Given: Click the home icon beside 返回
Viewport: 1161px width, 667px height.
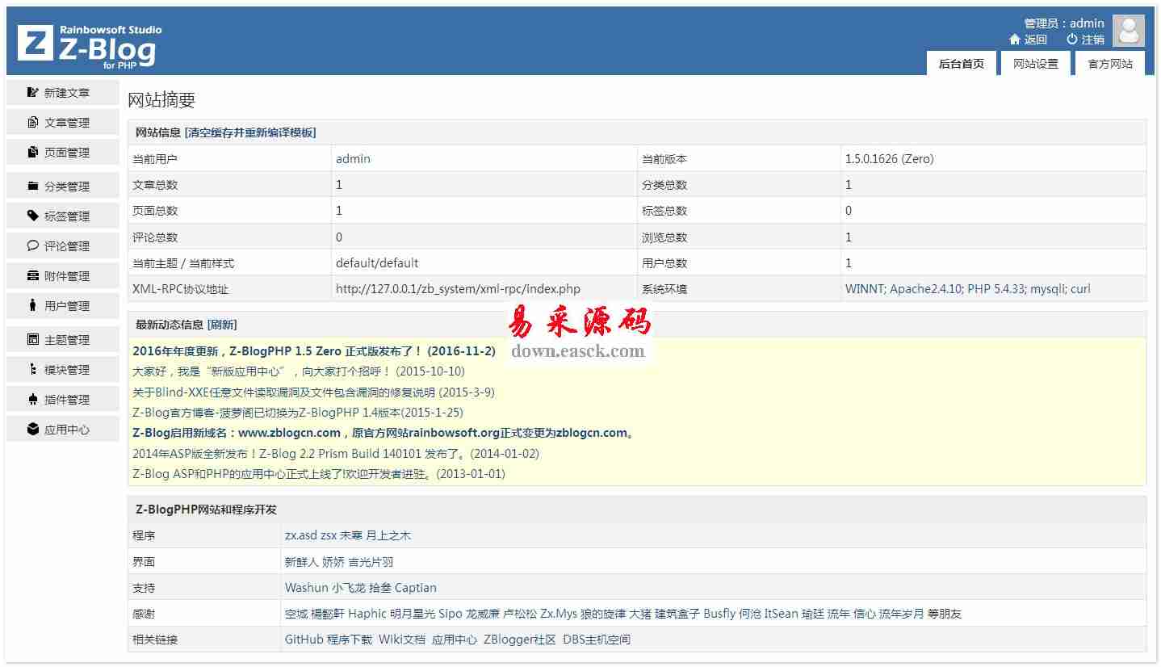Looking at the screenshot, I should 1015,40.
